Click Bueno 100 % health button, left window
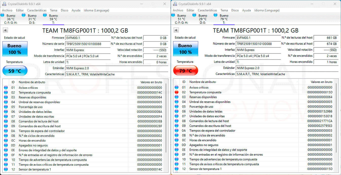 click(x=15, y=49)
